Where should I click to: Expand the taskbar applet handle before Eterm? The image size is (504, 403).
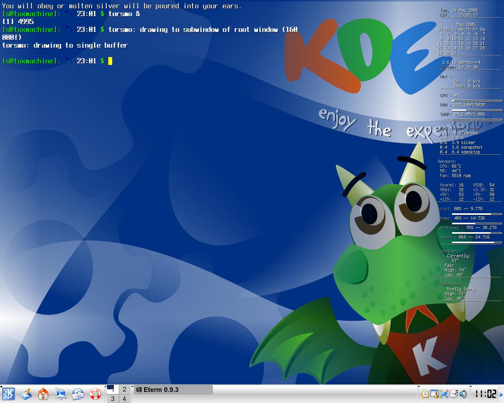point(132,387)
